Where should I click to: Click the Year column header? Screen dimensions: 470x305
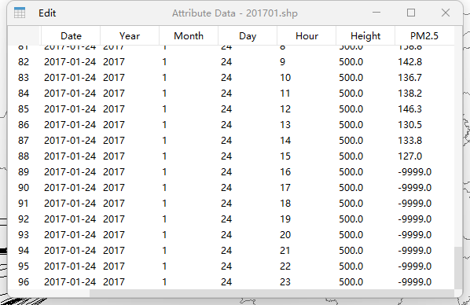click(130, 36)
